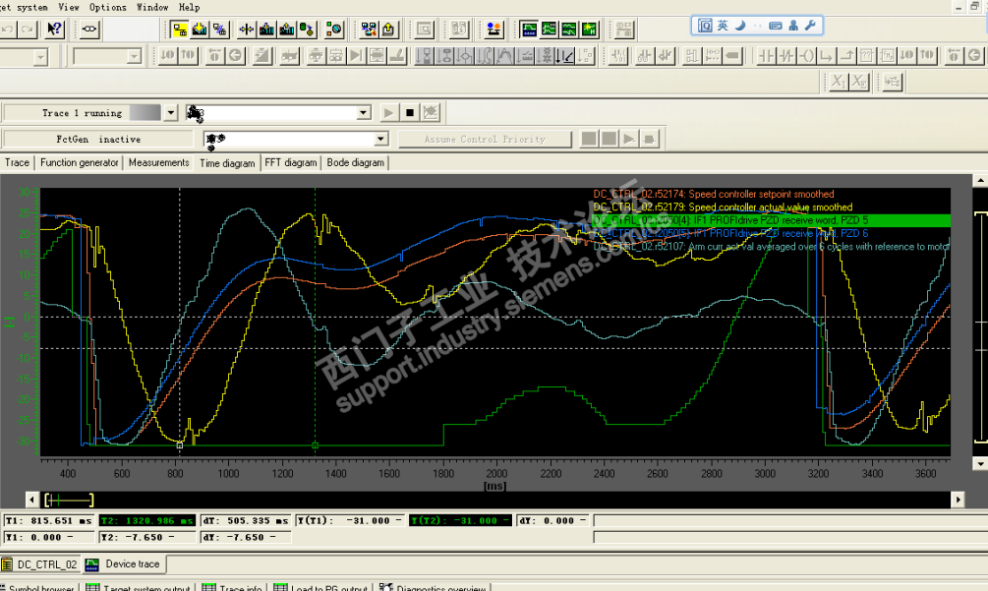
Task: Expand the FctGen device selection combo box
Action: 381,139
